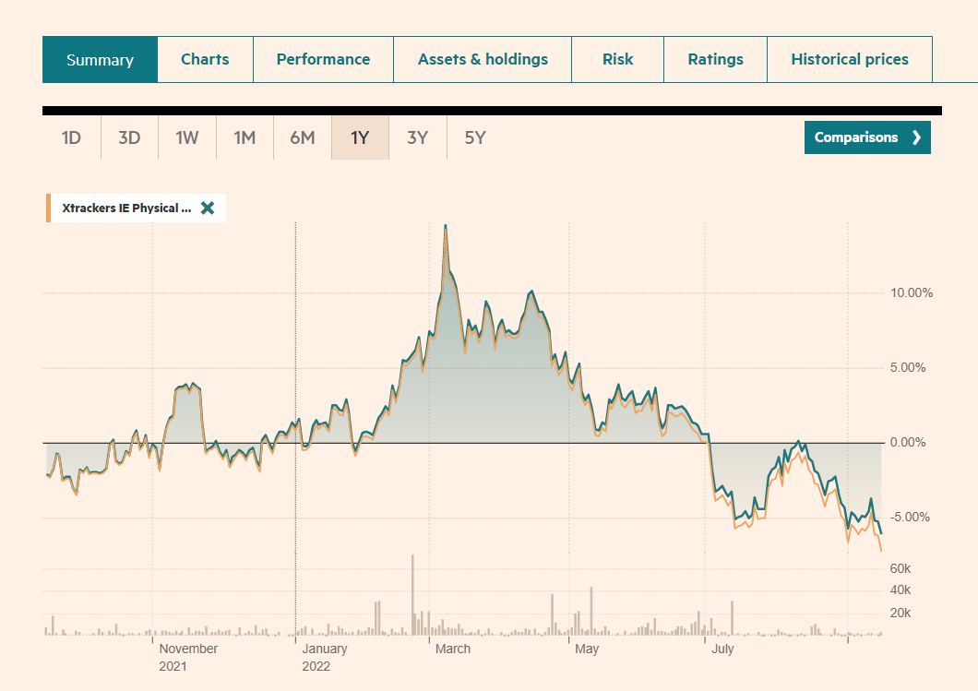Switch to the 5Y range
This screenshot has width=978, height=691.
475,138
